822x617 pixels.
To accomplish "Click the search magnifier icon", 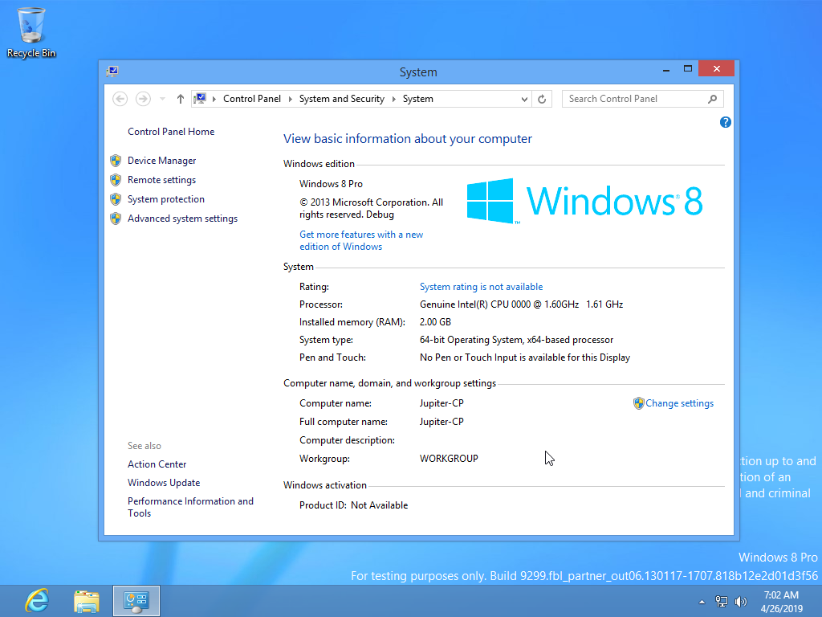I will tap(713, 99).
